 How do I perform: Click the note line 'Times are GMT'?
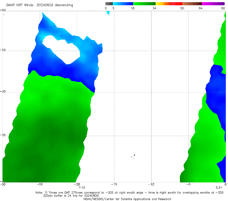(x=59, y=193)
